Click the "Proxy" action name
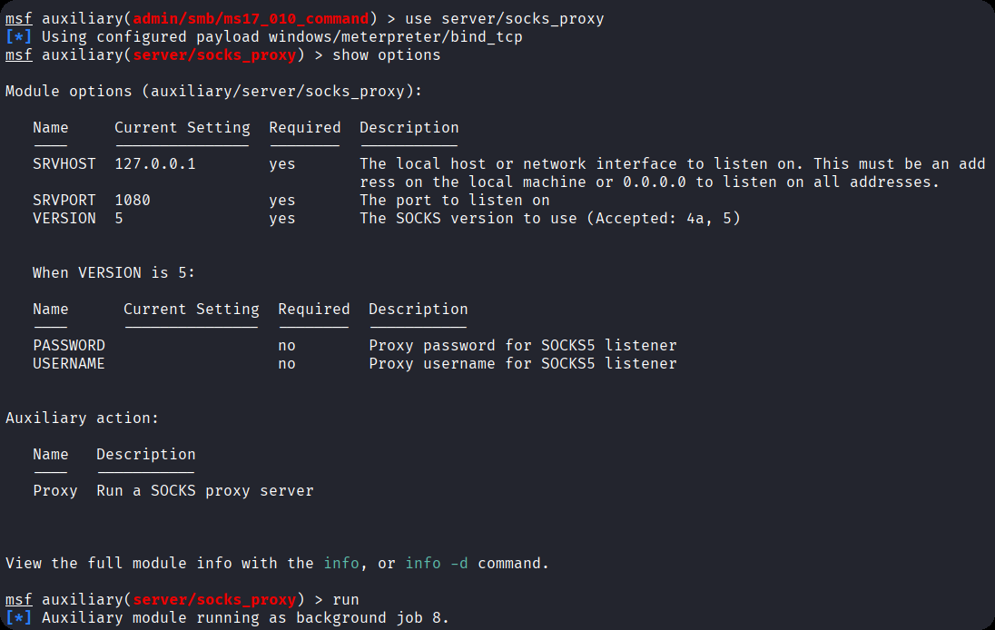Viewport: 995px width, 630px height. [55, 491]
